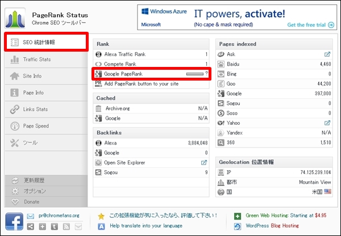Image resolution: width=341 pixels, height=236 pixels.
Task: Open Ask indexed pages external link icon
Action: pyautogui.click(x=327, y=54)
